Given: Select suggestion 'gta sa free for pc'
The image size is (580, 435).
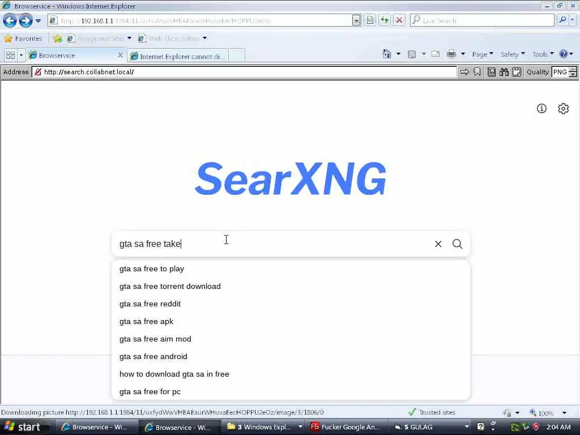Looking at the screenshot, I should 291,392.
